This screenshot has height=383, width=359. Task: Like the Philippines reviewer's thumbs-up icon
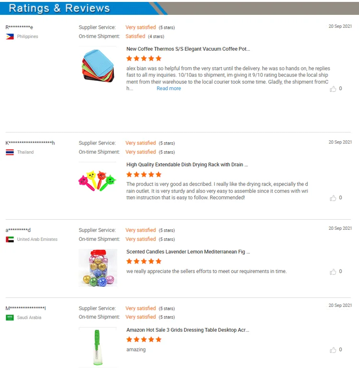point(333,89)
